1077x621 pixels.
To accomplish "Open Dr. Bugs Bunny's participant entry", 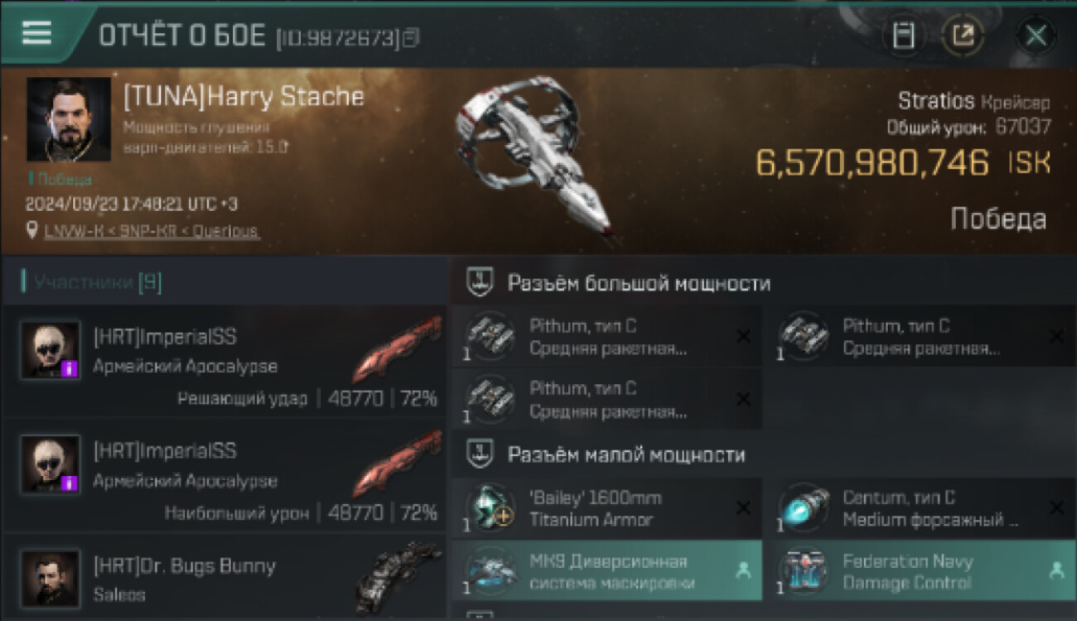I will click(224, 578).
